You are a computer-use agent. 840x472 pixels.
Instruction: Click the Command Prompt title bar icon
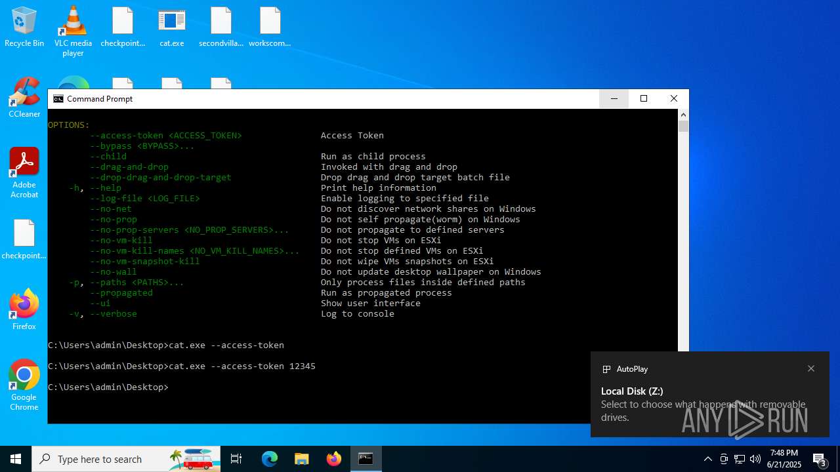58,99
